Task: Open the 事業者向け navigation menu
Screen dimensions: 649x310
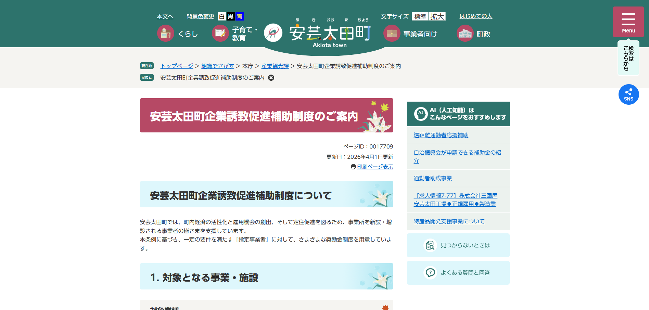Action: coord(411,34)
